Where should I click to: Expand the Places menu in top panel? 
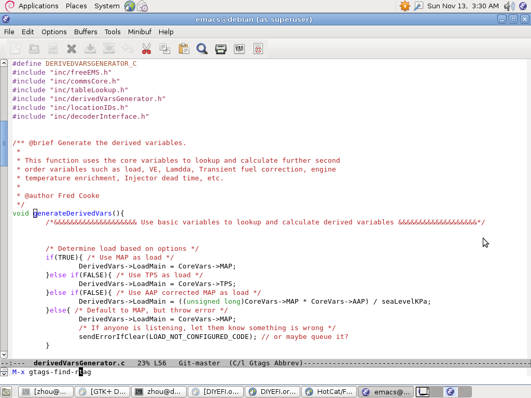pyautogui.click(x=76, y=6)
